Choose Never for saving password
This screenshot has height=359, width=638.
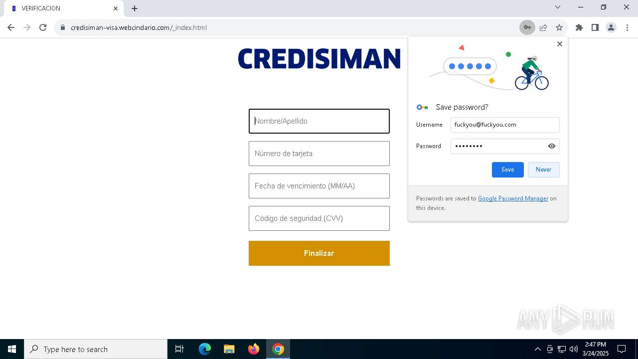pos(544,170)
